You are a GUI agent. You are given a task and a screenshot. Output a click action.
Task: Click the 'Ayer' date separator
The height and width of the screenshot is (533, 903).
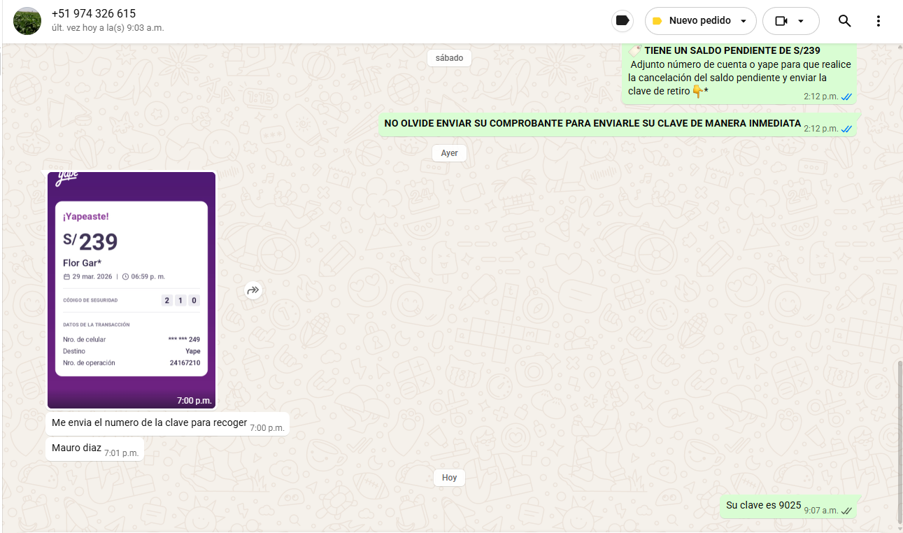449,153
